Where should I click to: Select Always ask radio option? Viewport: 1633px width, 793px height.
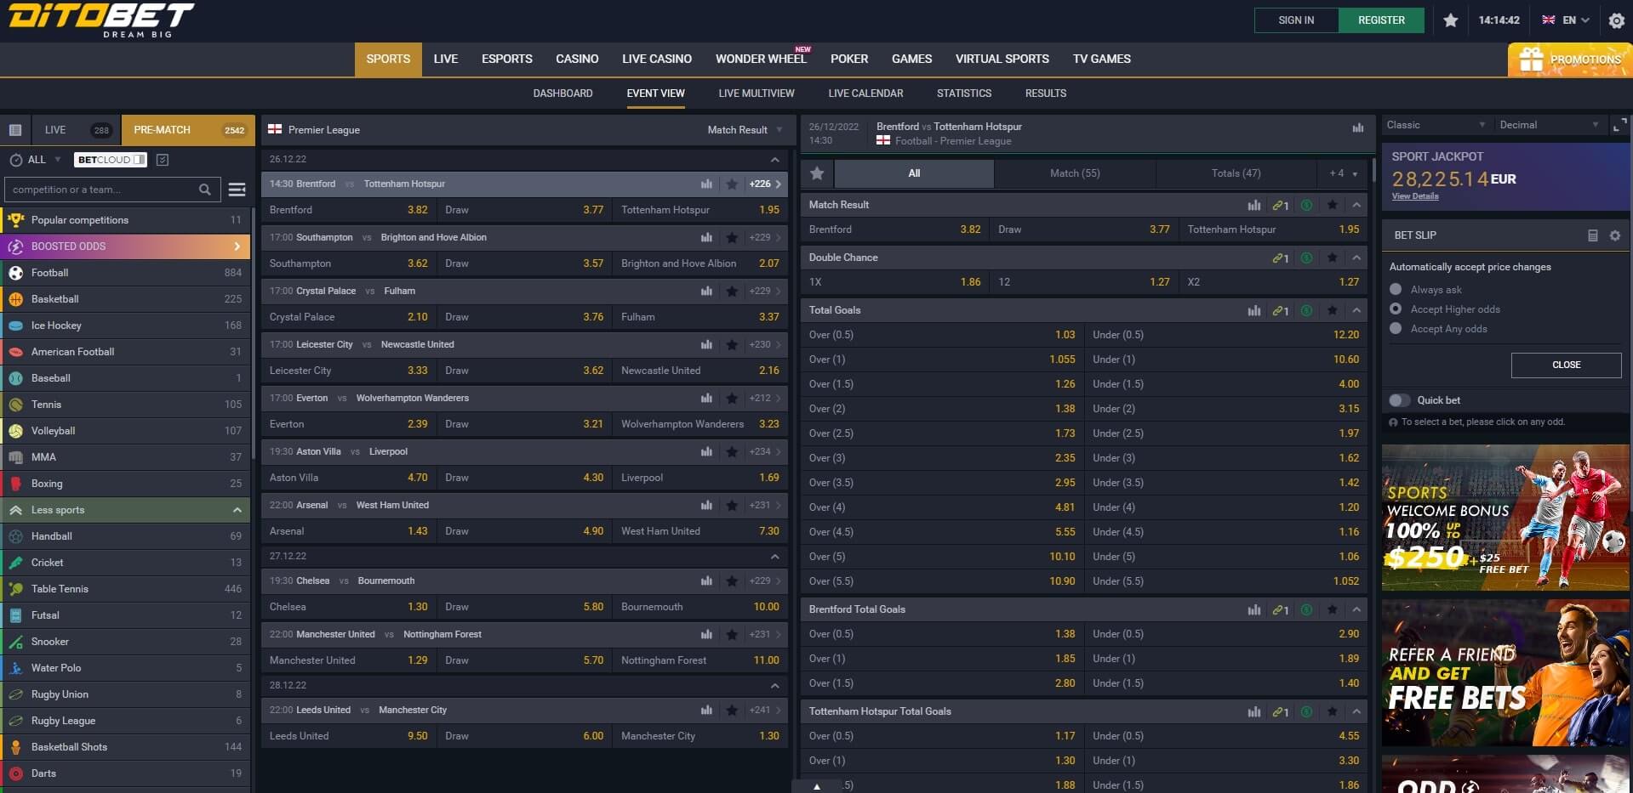coord(1396,290)
